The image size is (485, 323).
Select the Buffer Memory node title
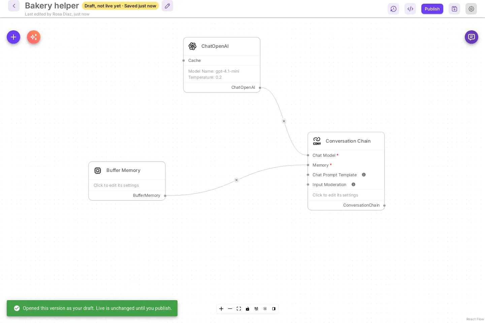click(x=123, y=170)
